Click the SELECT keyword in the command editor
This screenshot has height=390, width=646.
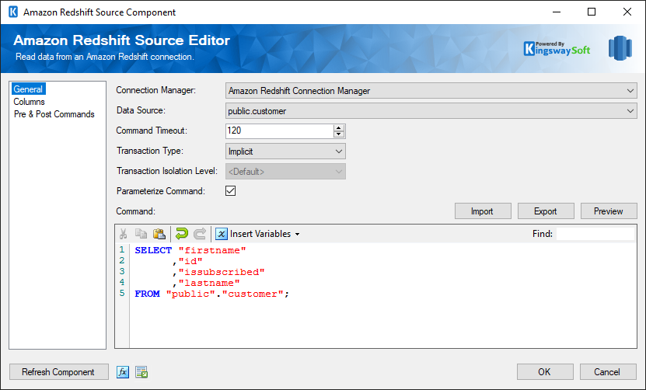(x=153, y=250)
